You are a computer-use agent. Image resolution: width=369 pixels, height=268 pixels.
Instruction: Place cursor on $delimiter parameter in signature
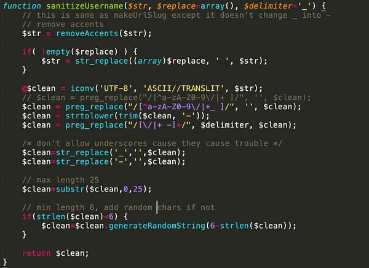268,6
